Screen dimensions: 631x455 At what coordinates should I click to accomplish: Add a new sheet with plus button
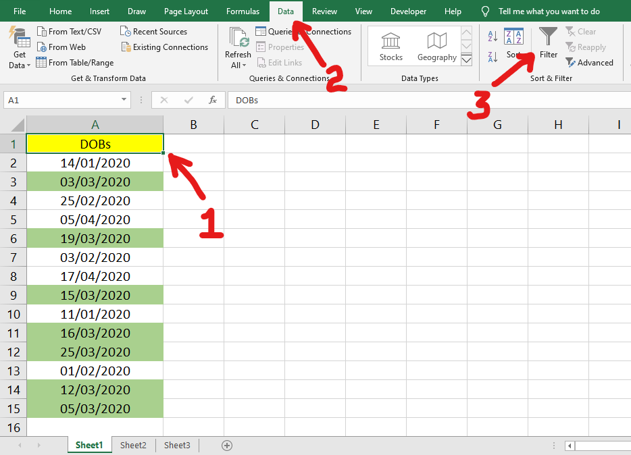click(227, 446)
